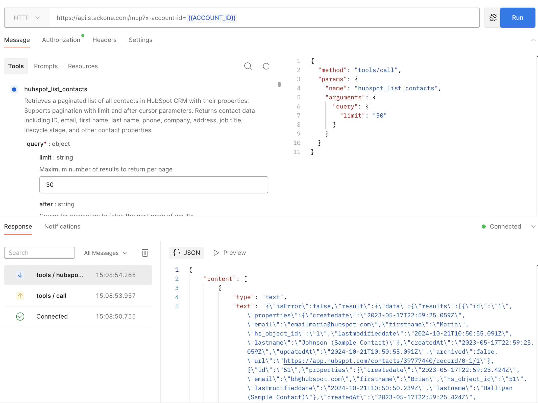
Task: Click the Connected checkmark icon in message list
Action: click(20, 316)
